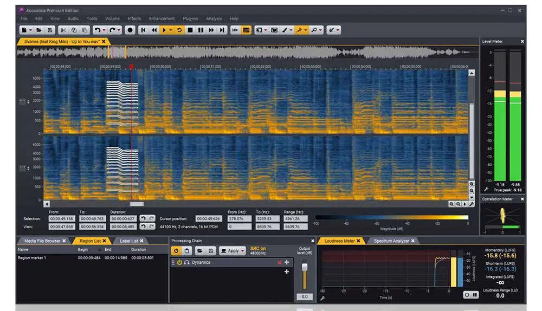The height and width of the screenshot is (311, 542).
Task: Toggle the Dynamics effect power button
Action: 179,262
